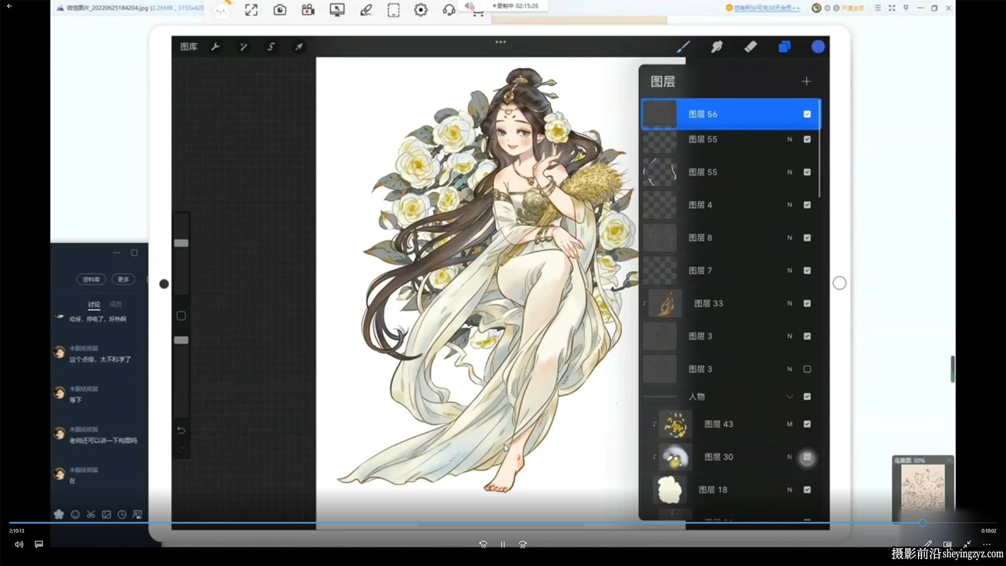Click the 更多 button in chat panel
The image size is (1006, 566).
click(x=123, y=279)
